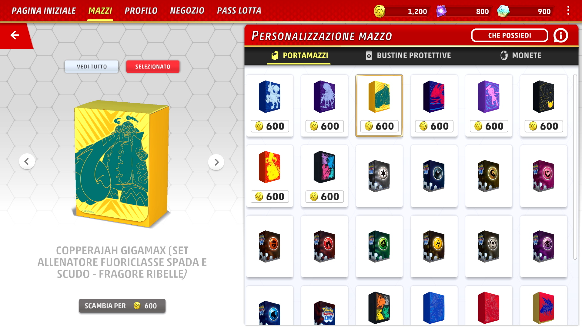Toggle the Che Possiedi owned filter

click(510, 35)
